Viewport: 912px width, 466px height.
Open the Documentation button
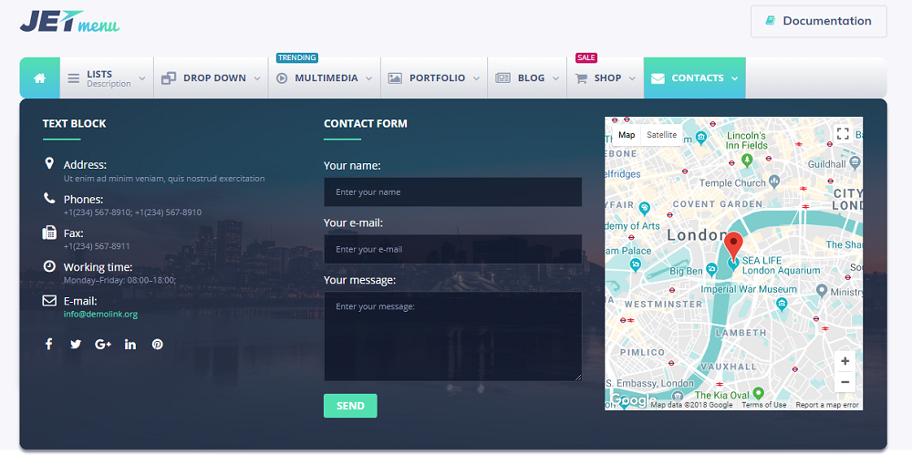(818, 21)
